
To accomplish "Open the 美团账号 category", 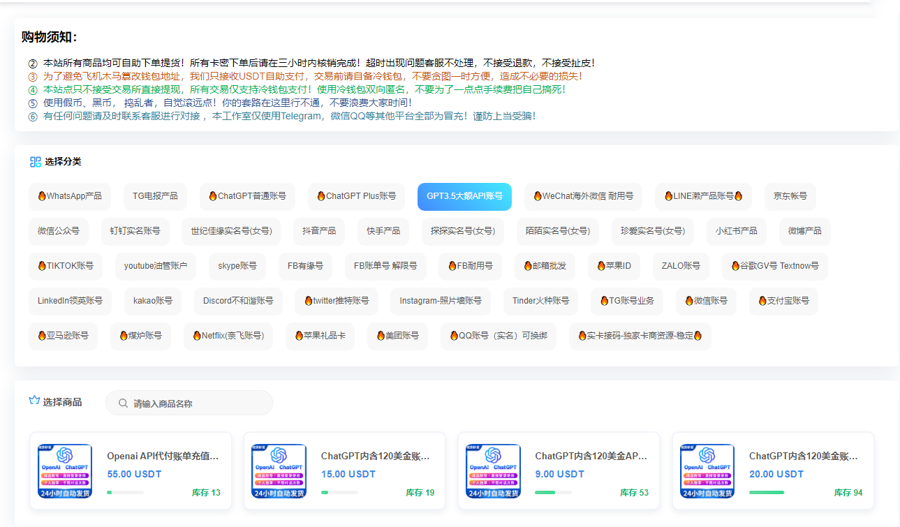I will pos(397,336).
